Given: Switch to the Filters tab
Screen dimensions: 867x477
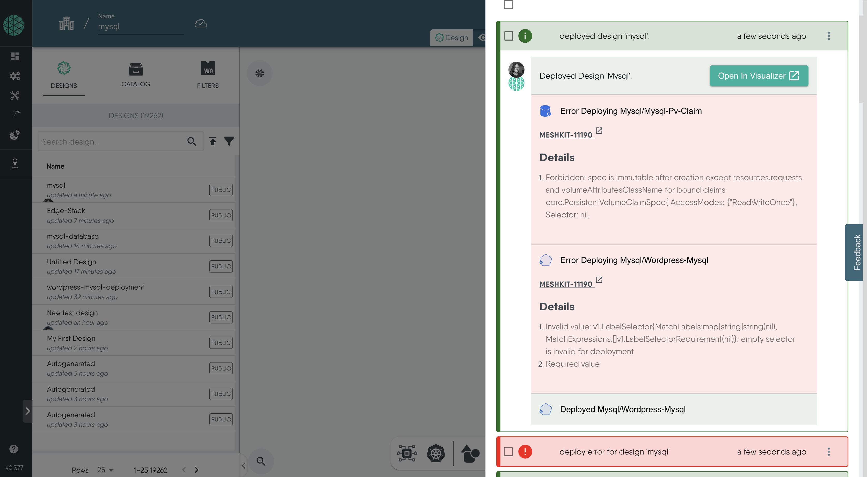Looking at the screenshot, I should [x=208, y=75].
